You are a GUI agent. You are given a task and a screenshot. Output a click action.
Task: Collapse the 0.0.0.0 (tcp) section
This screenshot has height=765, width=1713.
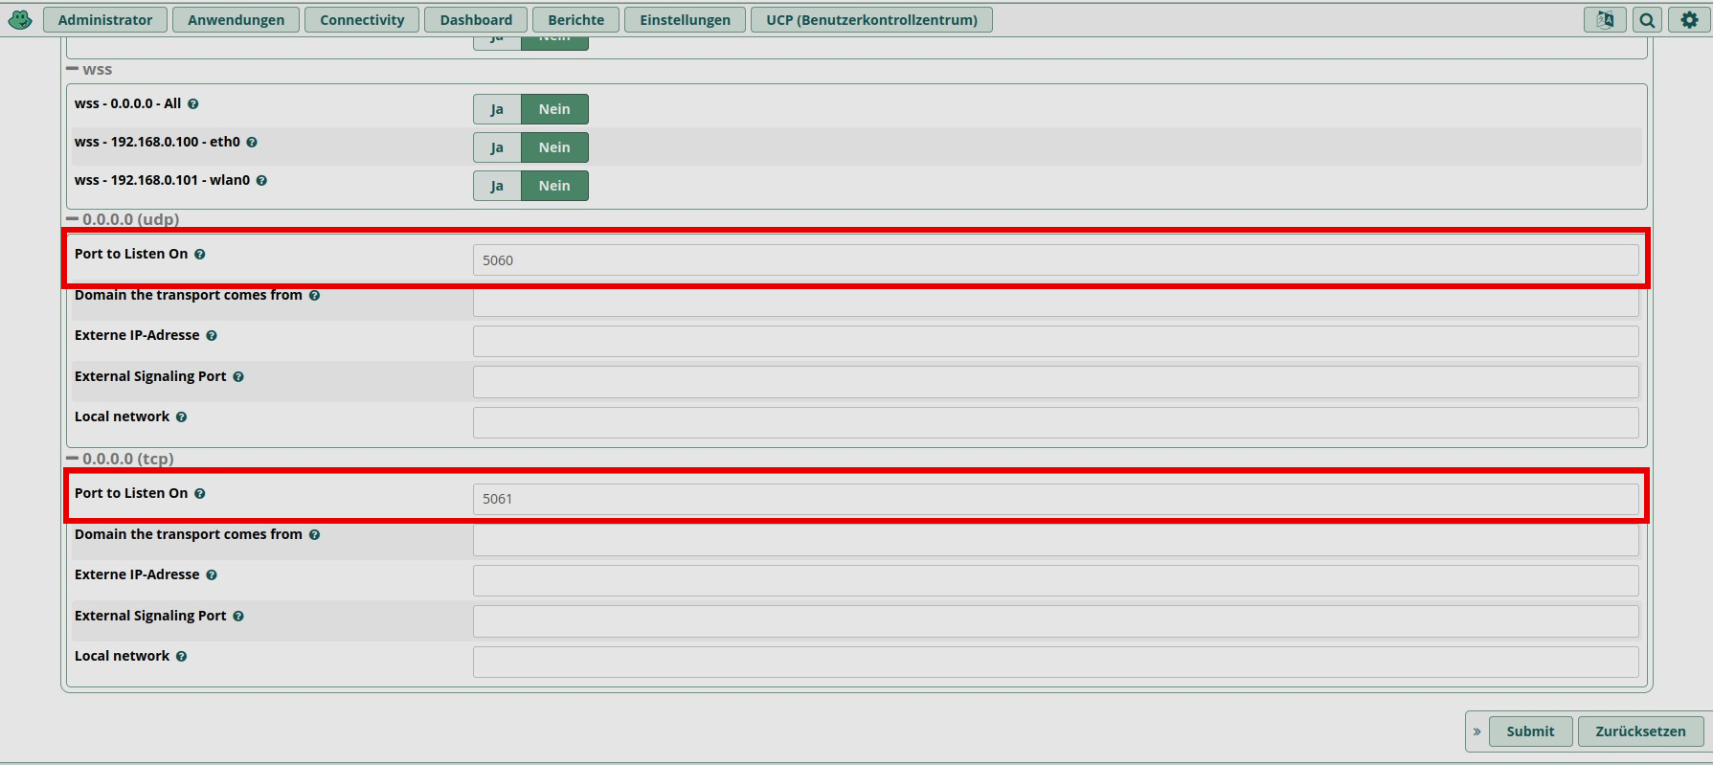[73, 459]
